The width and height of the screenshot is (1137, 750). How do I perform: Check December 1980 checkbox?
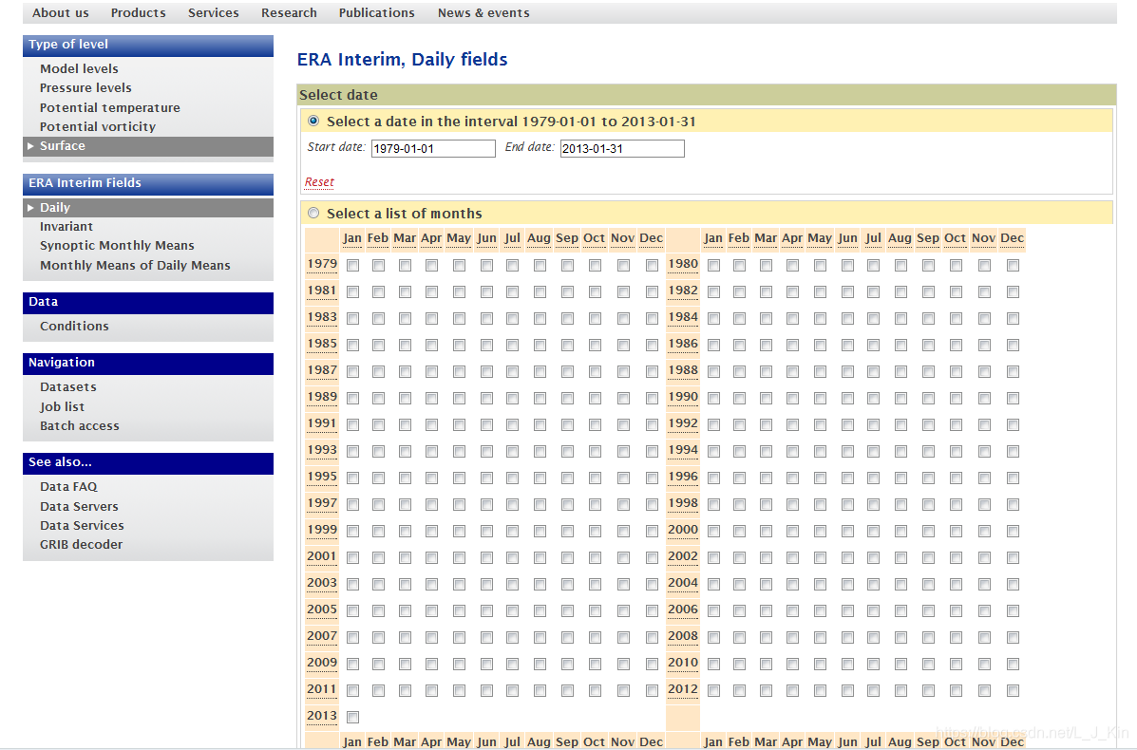tap(1013, 266)
